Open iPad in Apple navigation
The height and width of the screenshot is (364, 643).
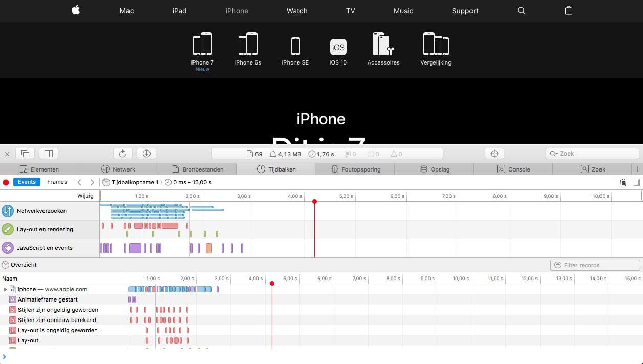pyautogui.click(x=179, y=11)
